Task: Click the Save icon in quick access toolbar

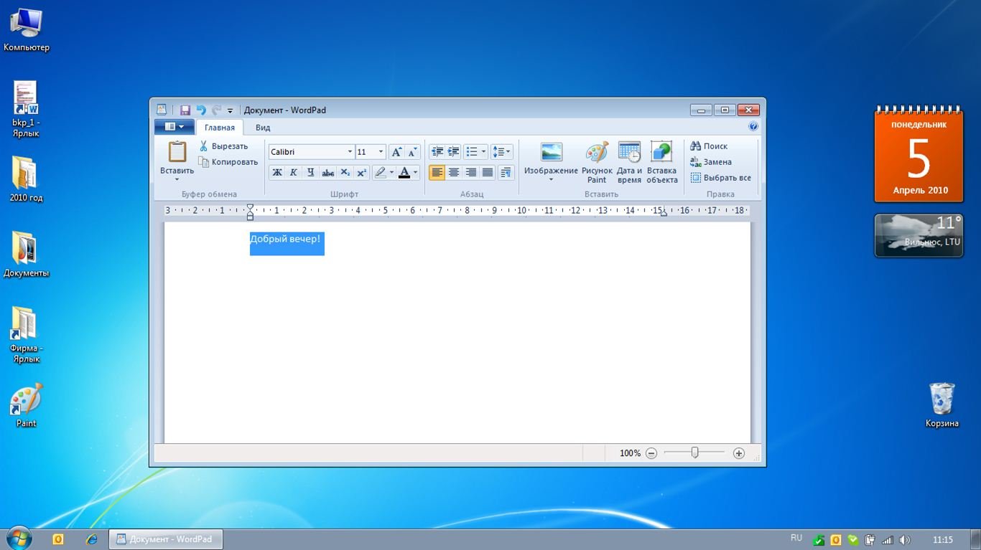Action: pyautogui.click(x=185, y=110)
